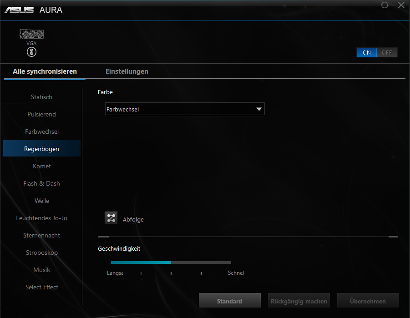
Task: Choose the Pulsierend effect
Action: pyautogui.click(x=41, y=114)
